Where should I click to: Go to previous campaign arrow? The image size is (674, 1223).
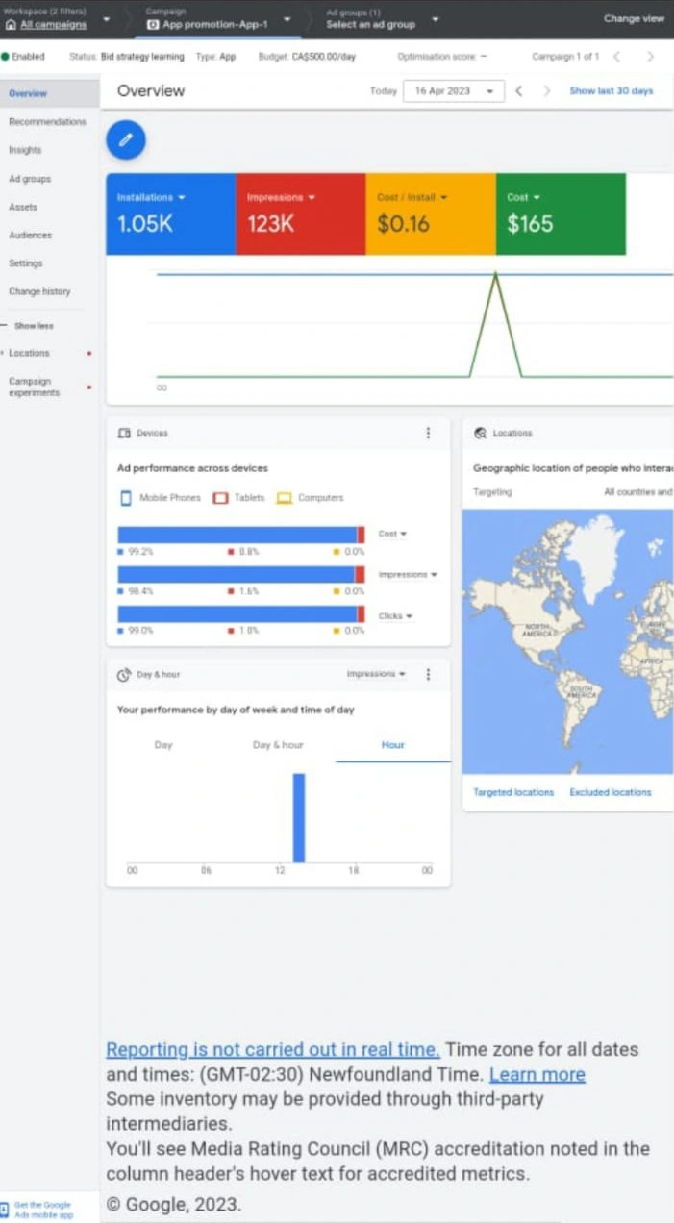coord(617,57)
